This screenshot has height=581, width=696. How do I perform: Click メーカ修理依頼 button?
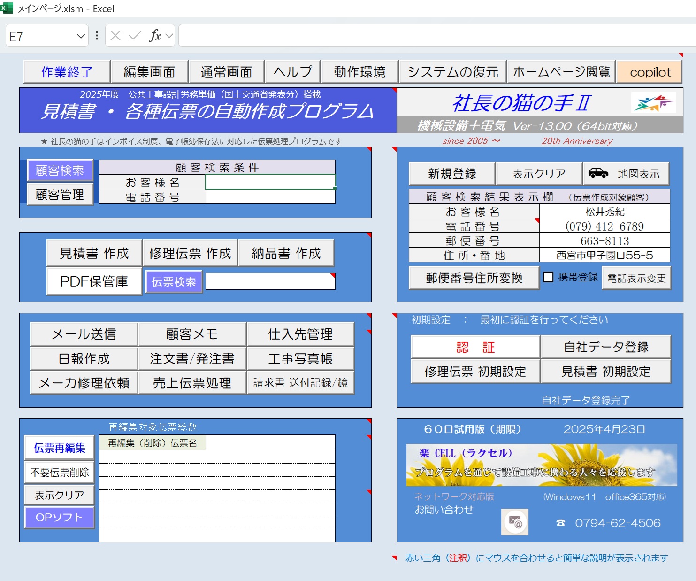click(x=84, y=383)
